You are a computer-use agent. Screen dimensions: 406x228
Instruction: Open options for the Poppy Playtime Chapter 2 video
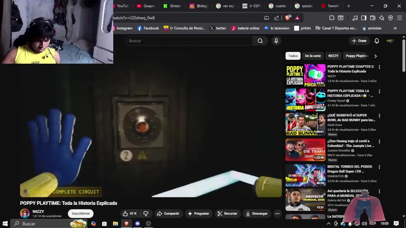tap(379, 67)
